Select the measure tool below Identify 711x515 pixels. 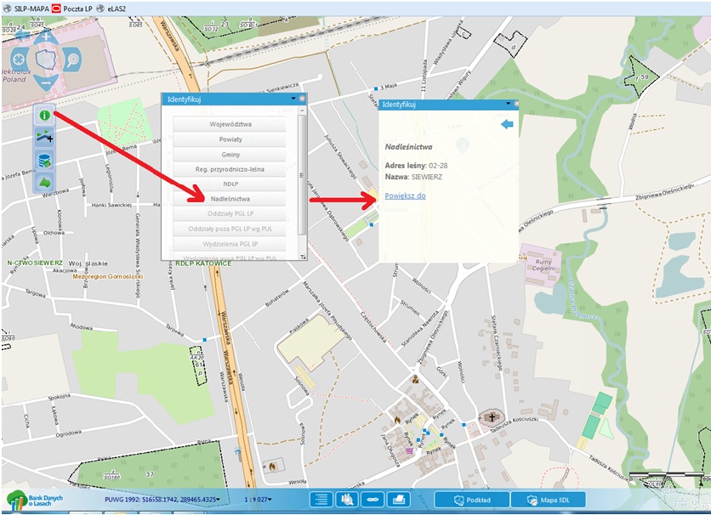tap(44, 137)
